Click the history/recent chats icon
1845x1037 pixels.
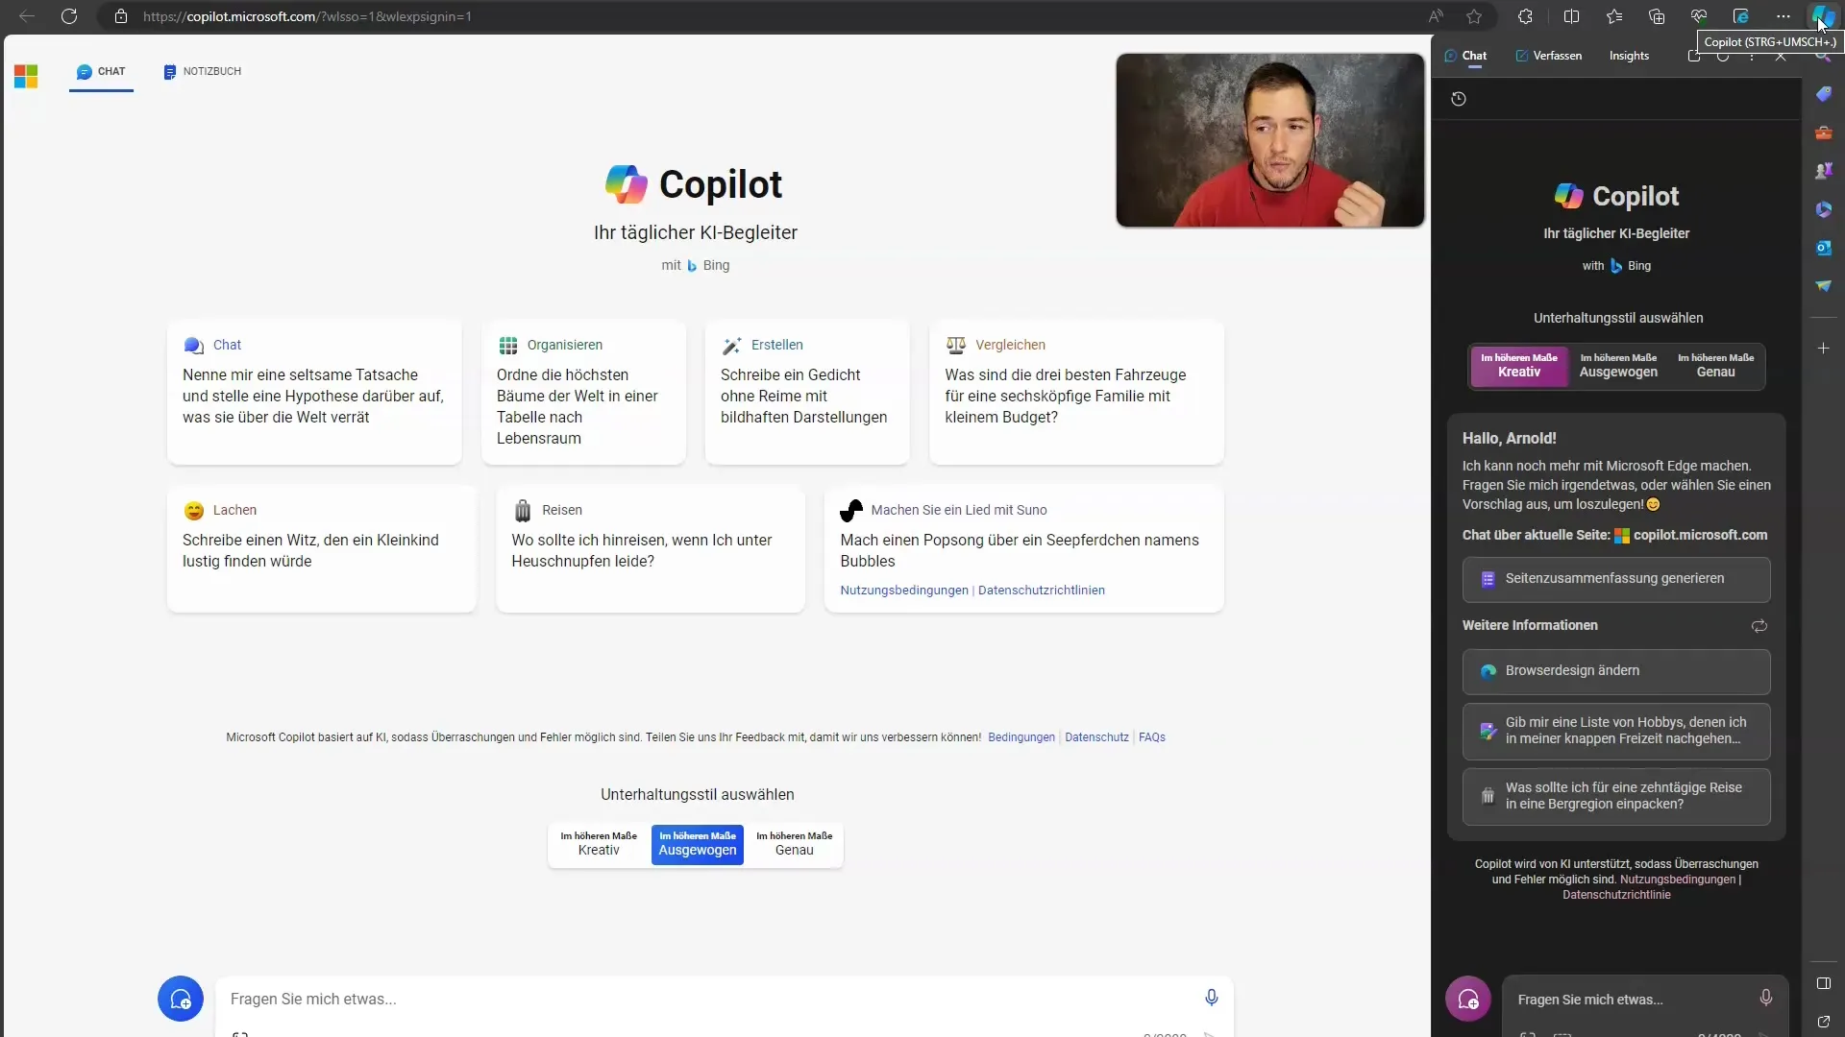pyautogui.click(x=1459, y=99)
